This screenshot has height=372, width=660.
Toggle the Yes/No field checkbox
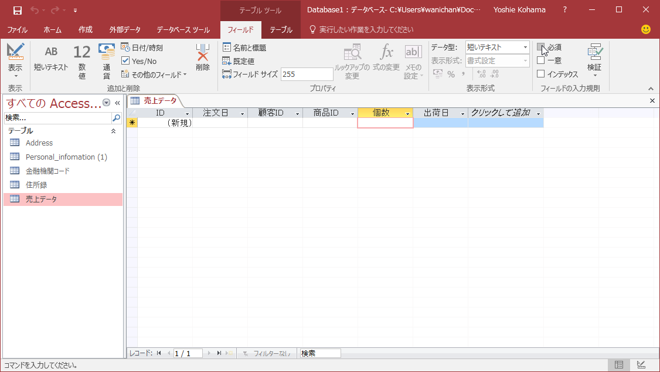125,60
